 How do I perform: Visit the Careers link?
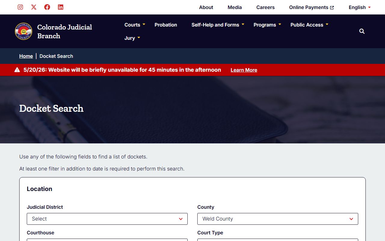coord(265,7)
